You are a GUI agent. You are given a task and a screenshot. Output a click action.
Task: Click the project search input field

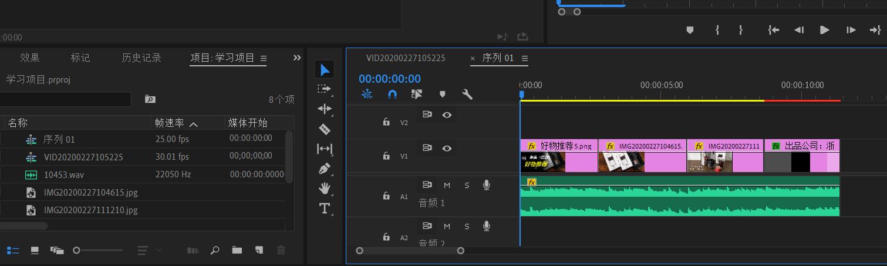(65, 99)
